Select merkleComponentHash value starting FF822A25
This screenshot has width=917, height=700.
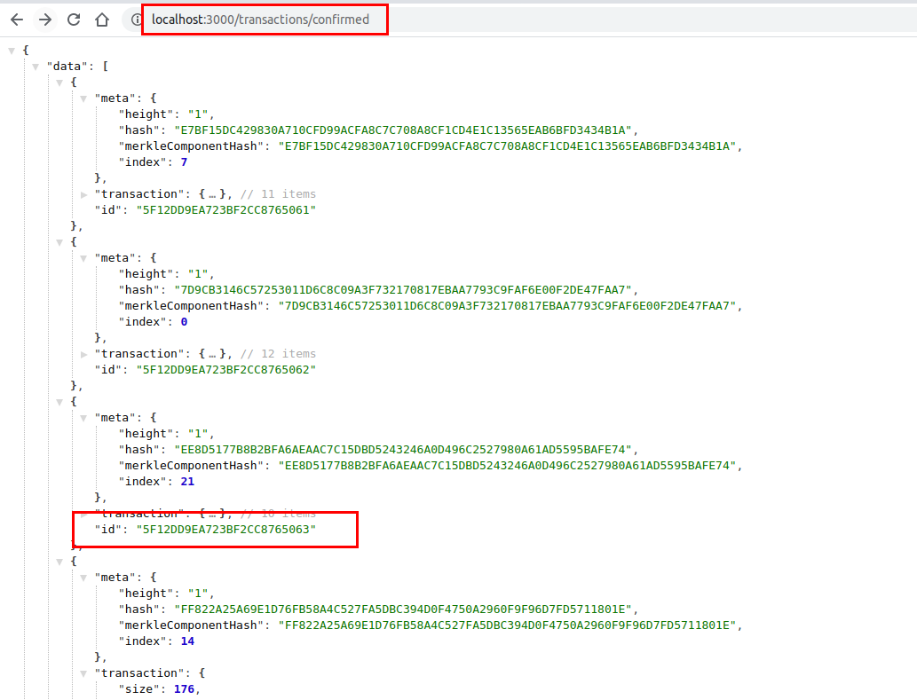507,625
